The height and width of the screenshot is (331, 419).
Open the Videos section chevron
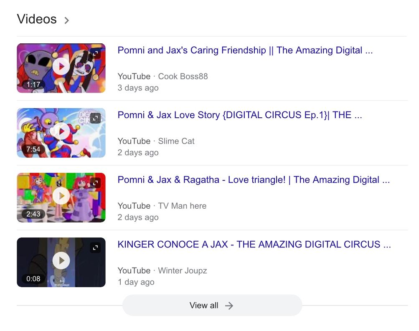pos(66,20)
